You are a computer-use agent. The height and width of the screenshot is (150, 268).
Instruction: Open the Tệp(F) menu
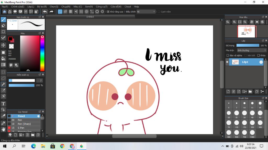tap(5, 7)
